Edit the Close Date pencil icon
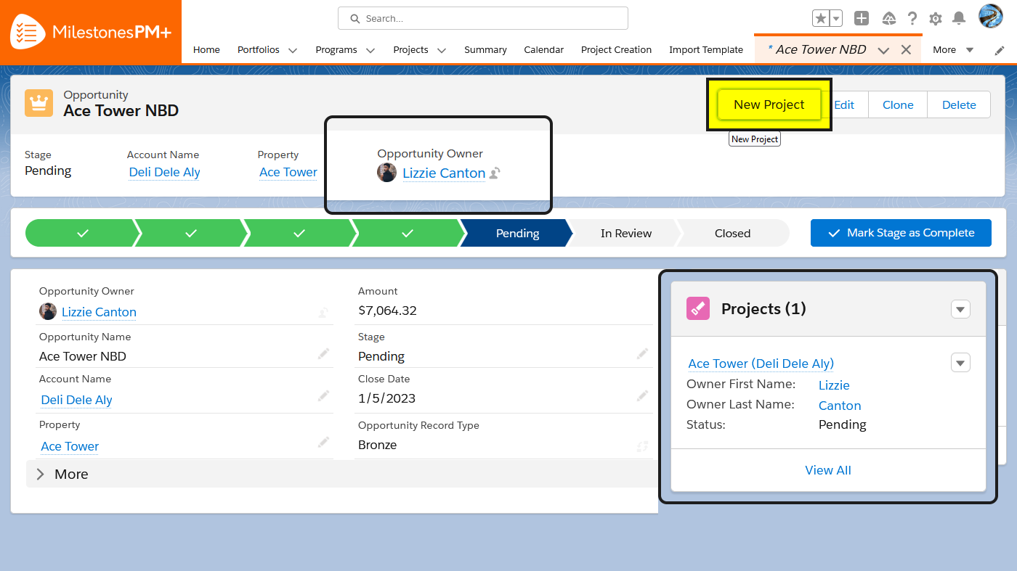 click(642, 395)
